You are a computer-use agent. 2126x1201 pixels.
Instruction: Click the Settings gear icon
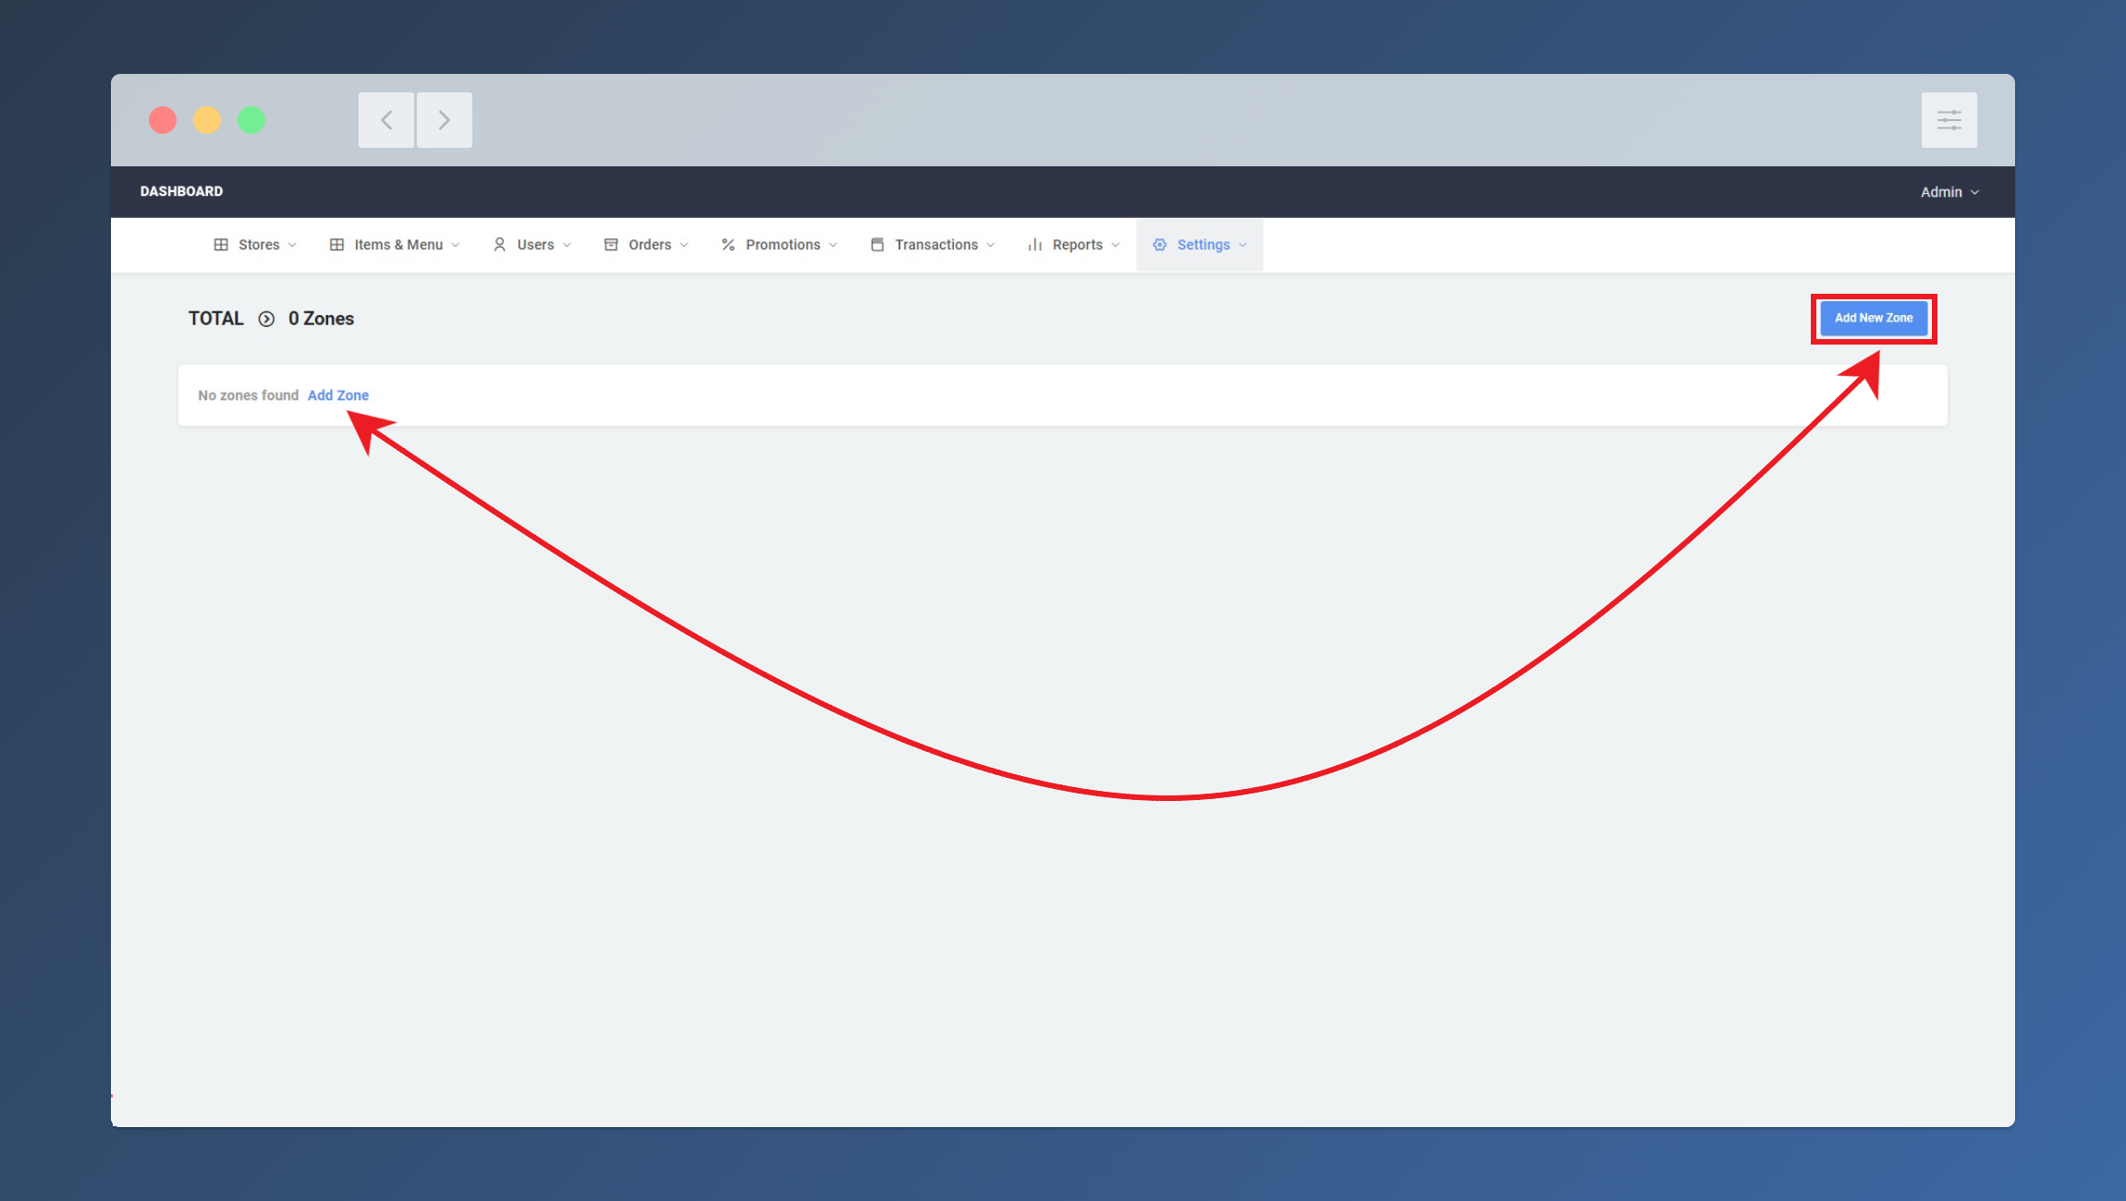click(x=1160, y=245)
